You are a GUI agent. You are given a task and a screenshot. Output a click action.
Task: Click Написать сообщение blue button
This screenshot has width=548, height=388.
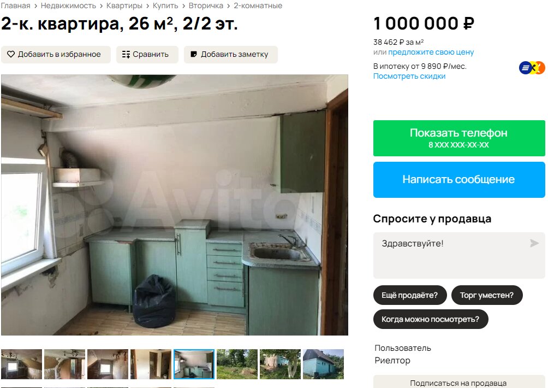coord(459,179)
